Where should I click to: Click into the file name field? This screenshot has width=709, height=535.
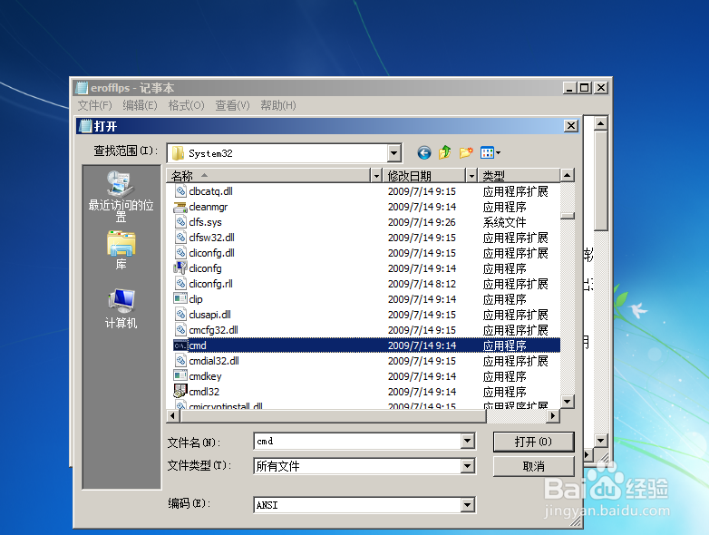pyautogui.click(x=357, y=441)
